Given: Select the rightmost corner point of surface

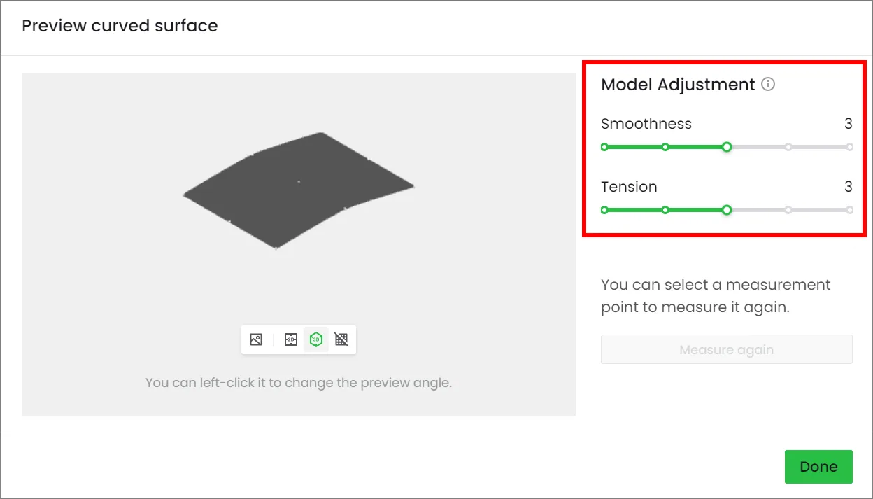Looking at the screenshot, I should tap(412, 185).
